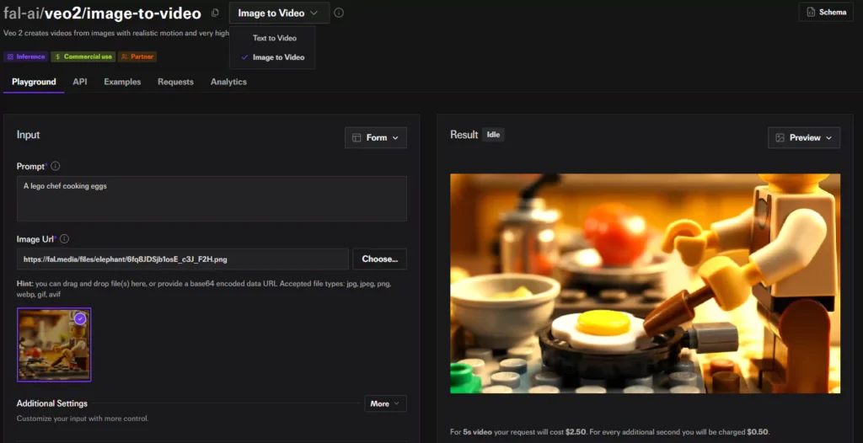Viewport: 863px width, 443px height.
Task: Click the info icon next to Image Url label
Action: pyautogui.click(x=64, y=239)
